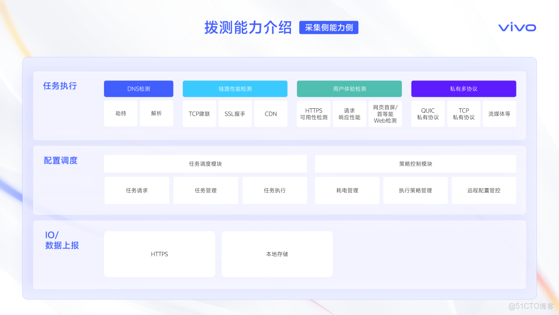Enable the 远程配置管控 module

pyautogui.click(x=483, y=190)
